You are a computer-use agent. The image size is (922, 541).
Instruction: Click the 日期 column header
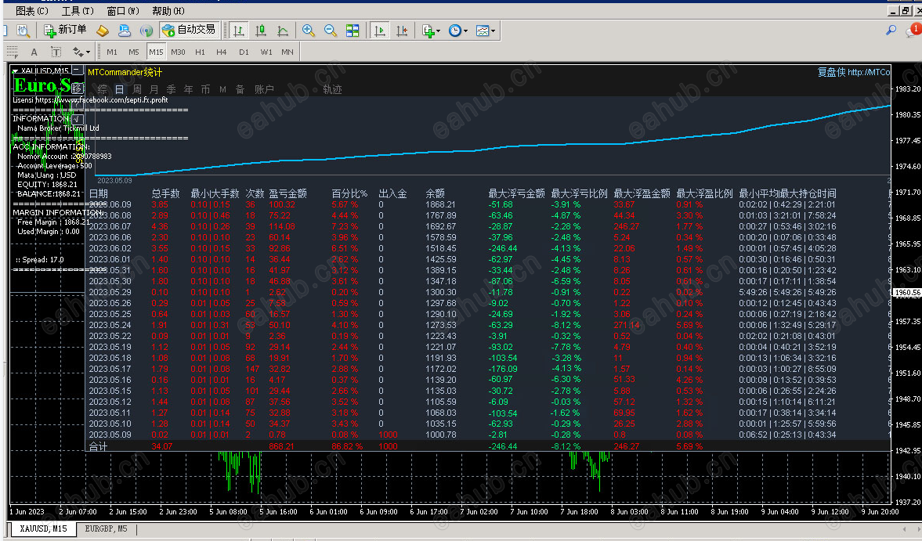[98, 193]
